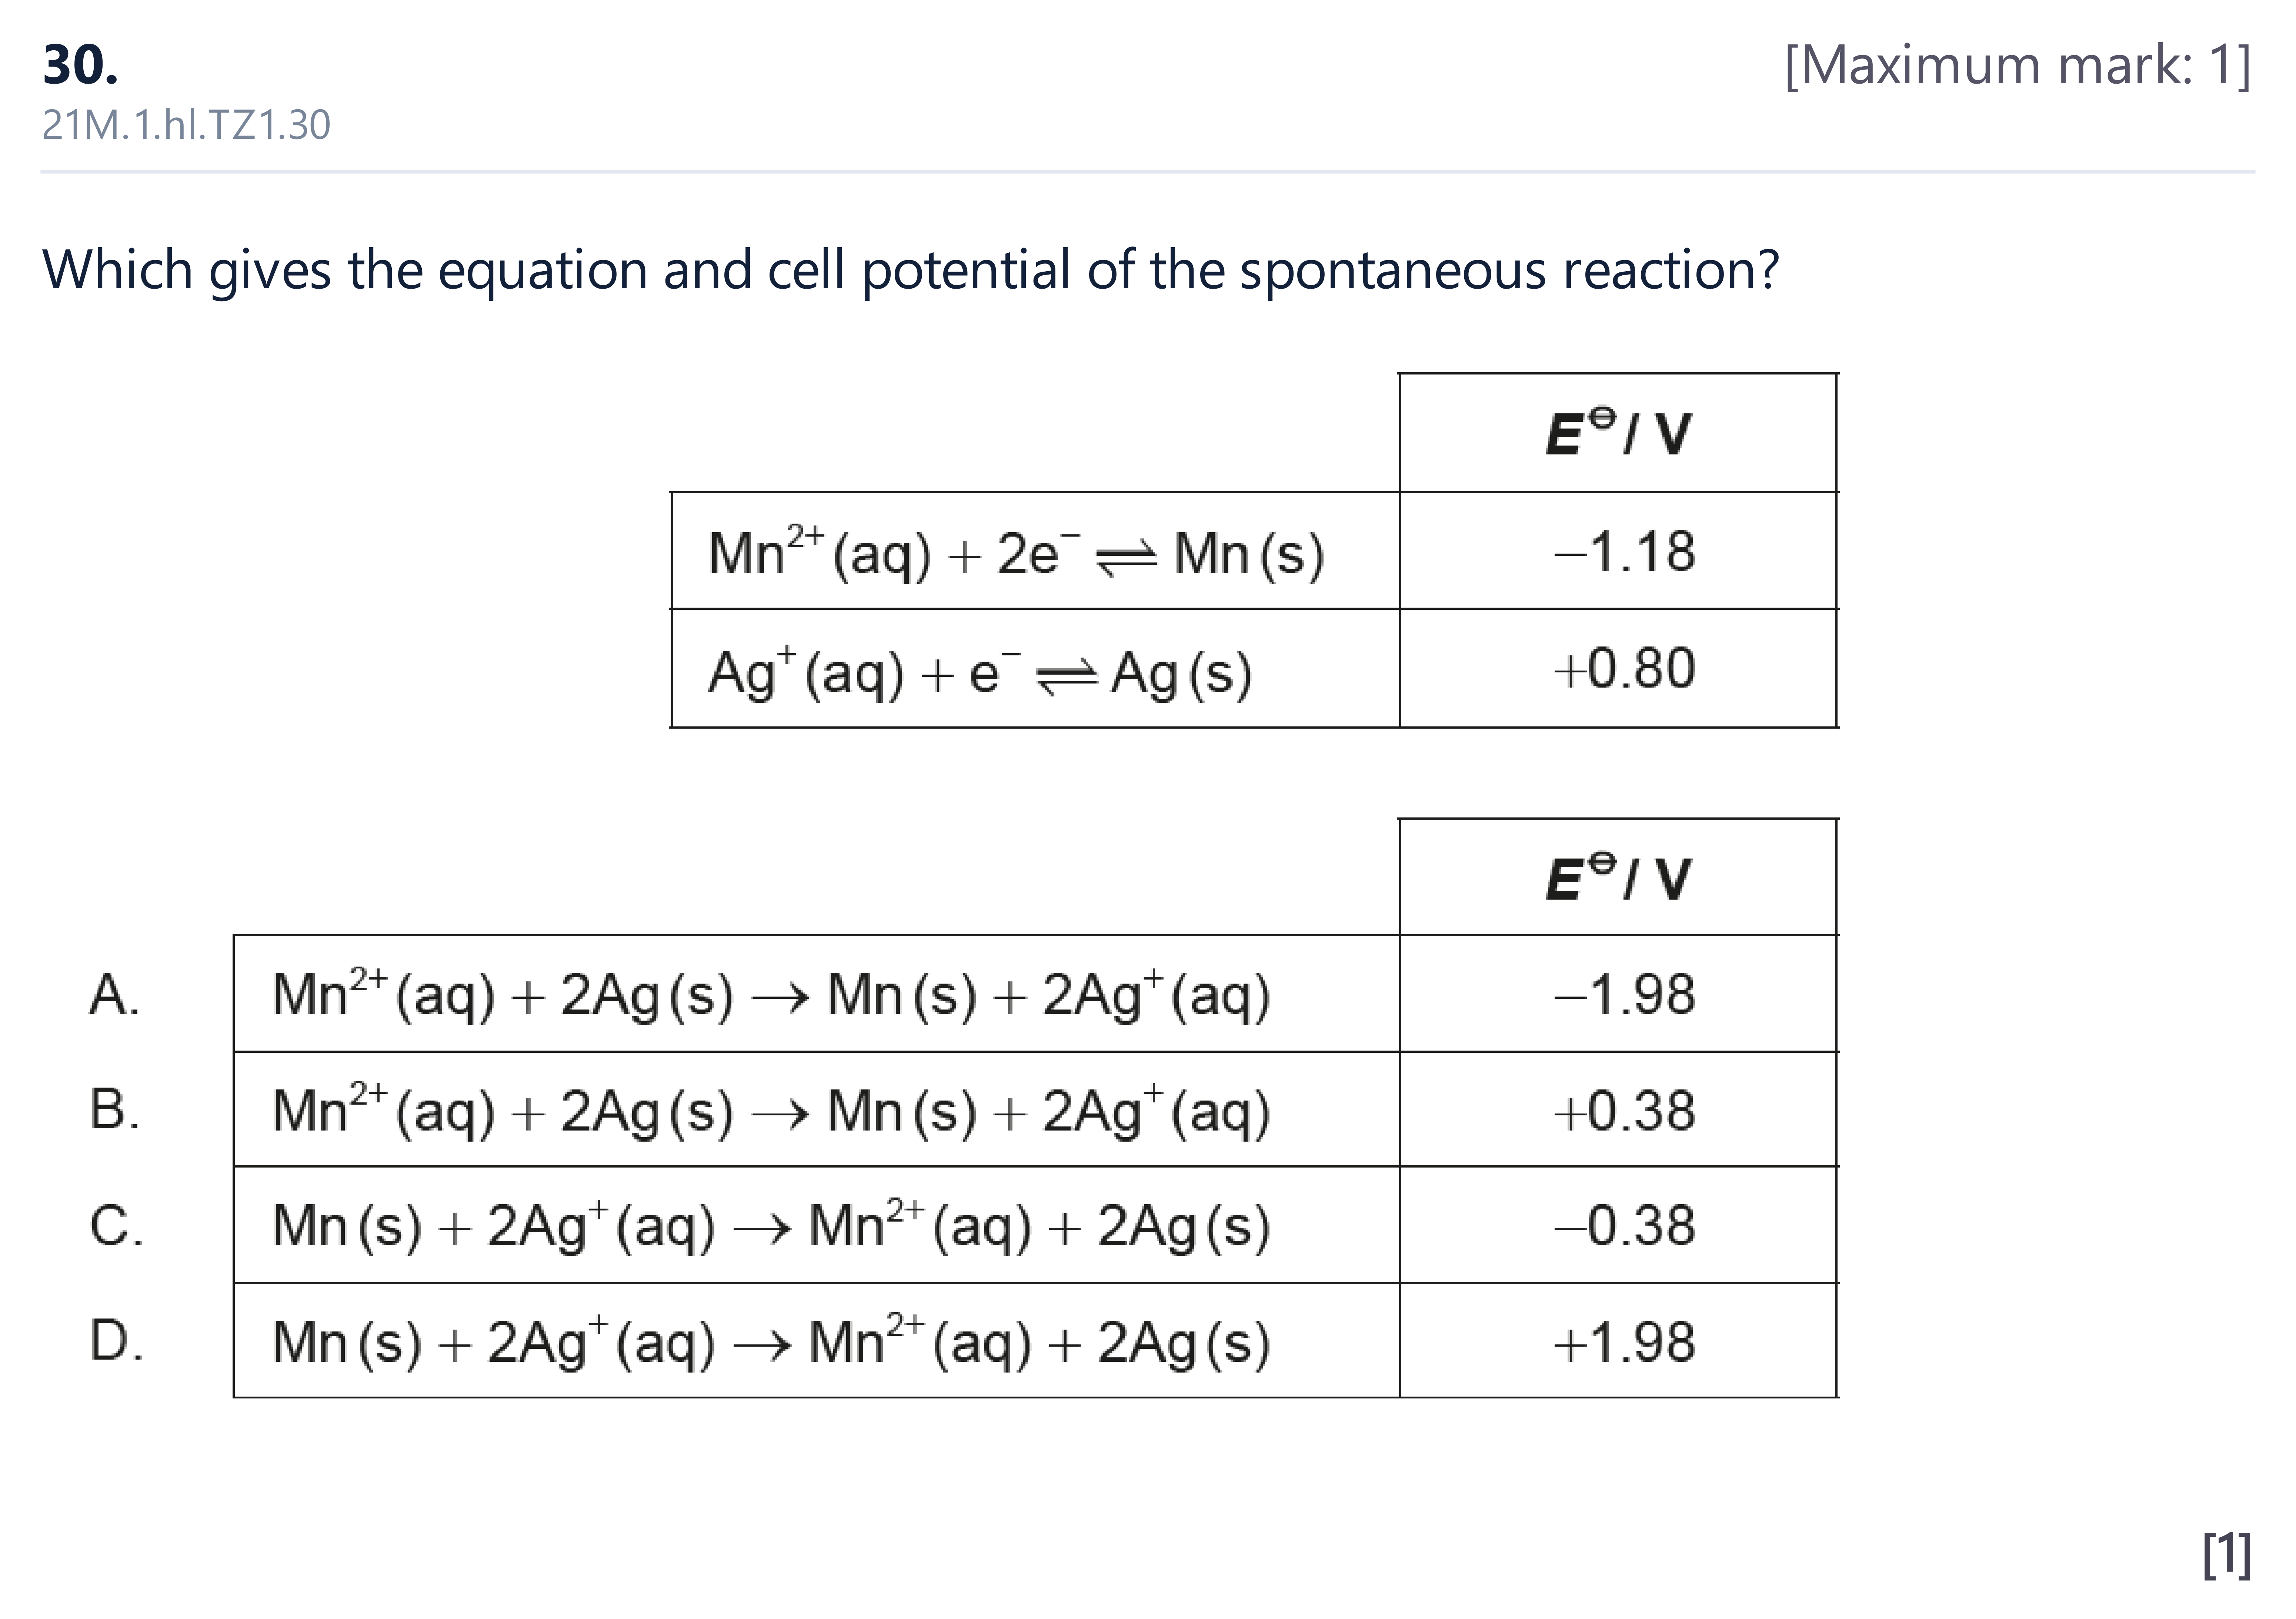2296x1619 pixels.
Task: Click the question text about spontaneous reaction
Action: [910, 270]
